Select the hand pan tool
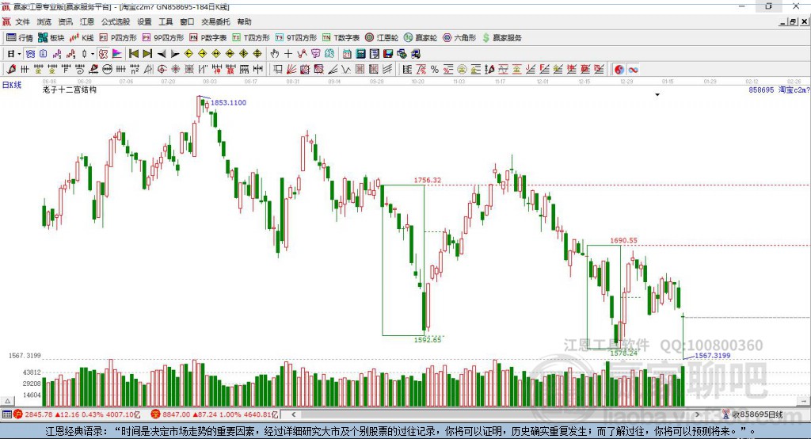 [275, 54]
